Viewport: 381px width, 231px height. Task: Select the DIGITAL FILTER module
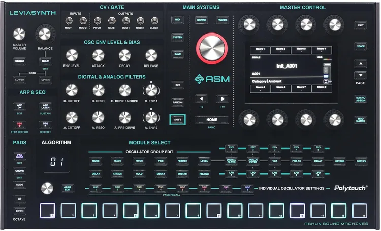pos(231,161)
